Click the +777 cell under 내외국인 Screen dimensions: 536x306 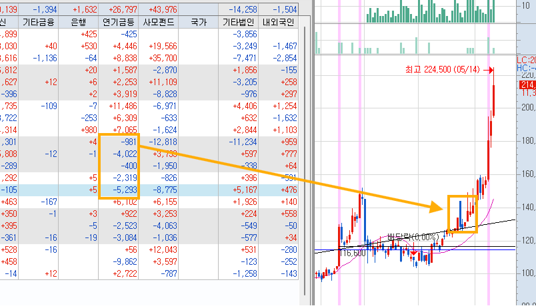pyautogui.click(x=289, y=154)
